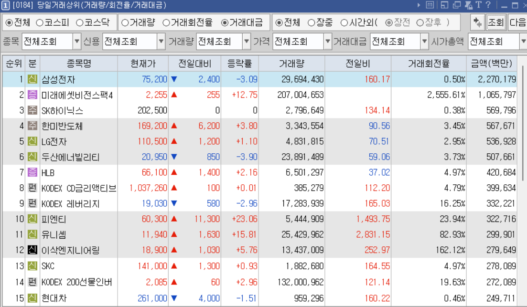The image size is (527, 307).
Task: Select the 장후 radio button
Action: (x=420, y=22)
